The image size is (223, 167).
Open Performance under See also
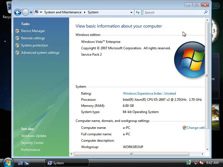(x=31, y=150)
